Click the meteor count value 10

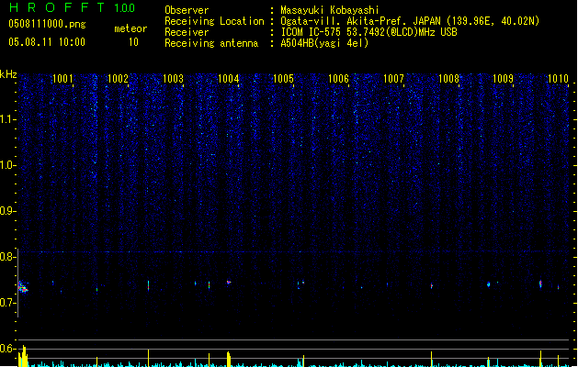click(x=133, y=42)
